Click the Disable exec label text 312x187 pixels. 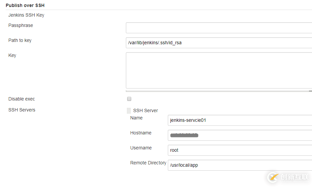tap(22, 99)
